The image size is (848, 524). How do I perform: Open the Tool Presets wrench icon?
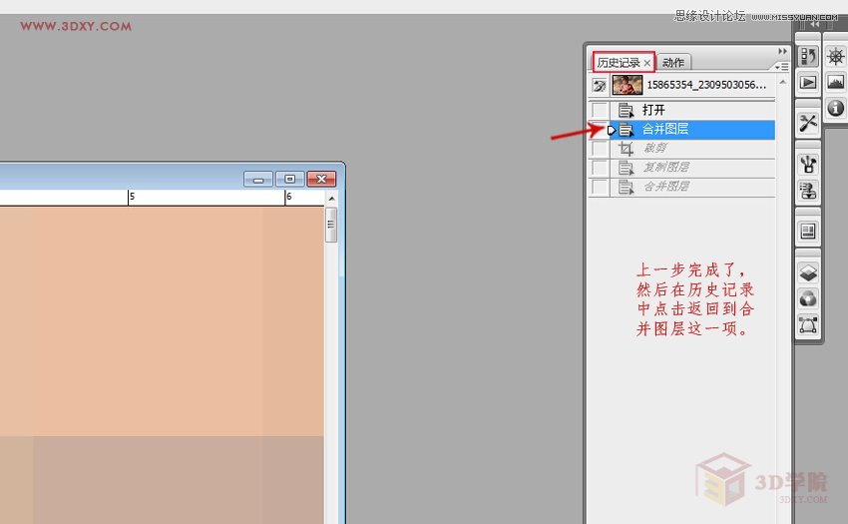(808, 123)
